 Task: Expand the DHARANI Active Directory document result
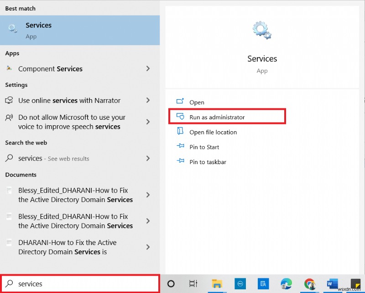pyautogui.click(x=148, y=247)
